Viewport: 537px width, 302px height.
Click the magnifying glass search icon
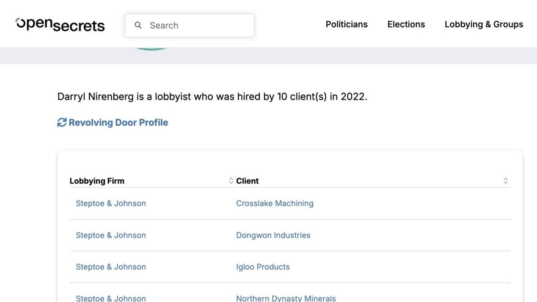pyautogui.click(x=138, y=25)
